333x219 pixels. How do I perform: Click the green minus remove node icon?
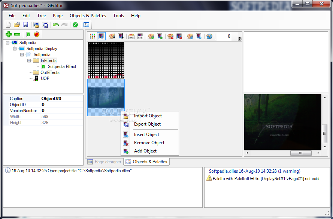17,34
